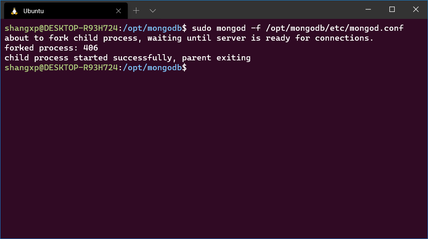Expand the profiles dropdown chevron
The height and width of the screenshot is (239, 428).
tap(153, 11)
